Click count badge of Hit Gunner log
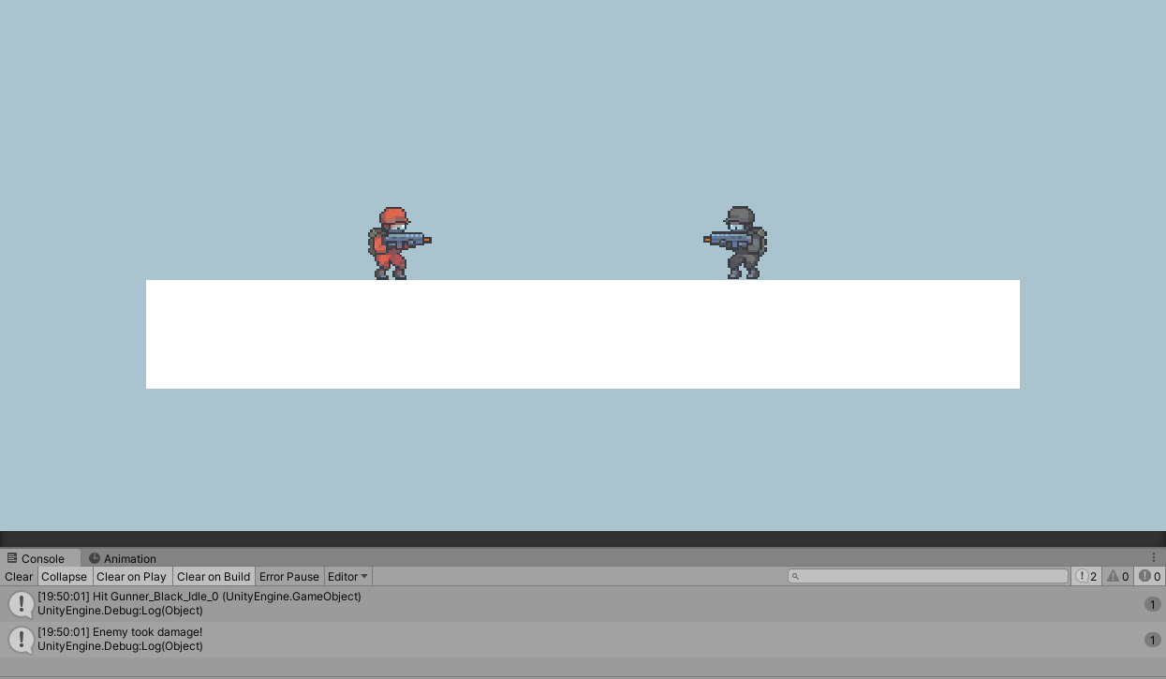Viewport: 1166px width, 679px height. point(1153,604)
